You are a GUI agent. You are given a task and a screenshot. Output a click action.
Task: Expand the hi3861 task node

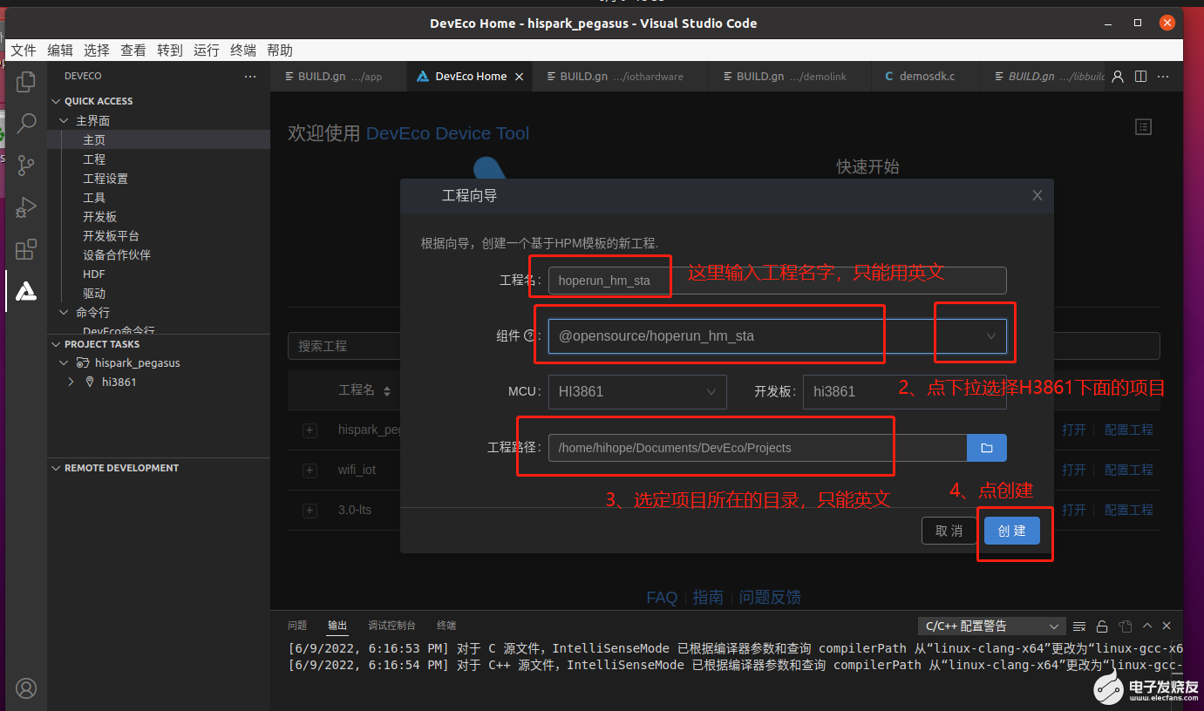pos(71,382)
